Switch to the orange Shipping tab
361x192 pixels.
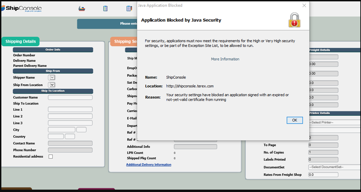click(124, 42)
